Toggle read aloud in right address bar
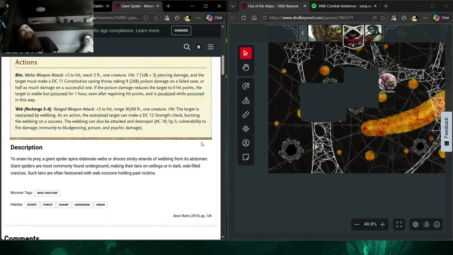Screen dimensions: 453x255 pyautogui.click(x=374, y=18)
